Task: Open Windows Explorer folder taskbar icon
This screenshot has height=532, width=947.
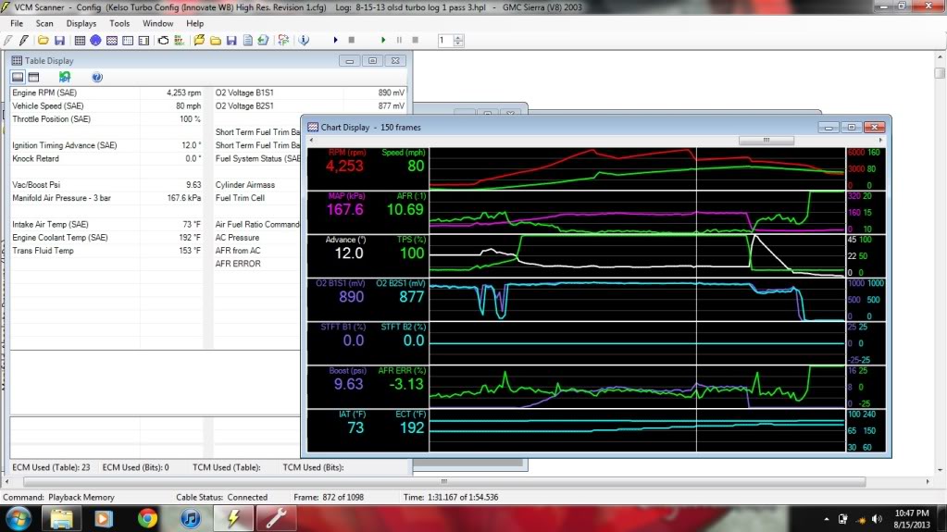Action: (x=61, y=519)
